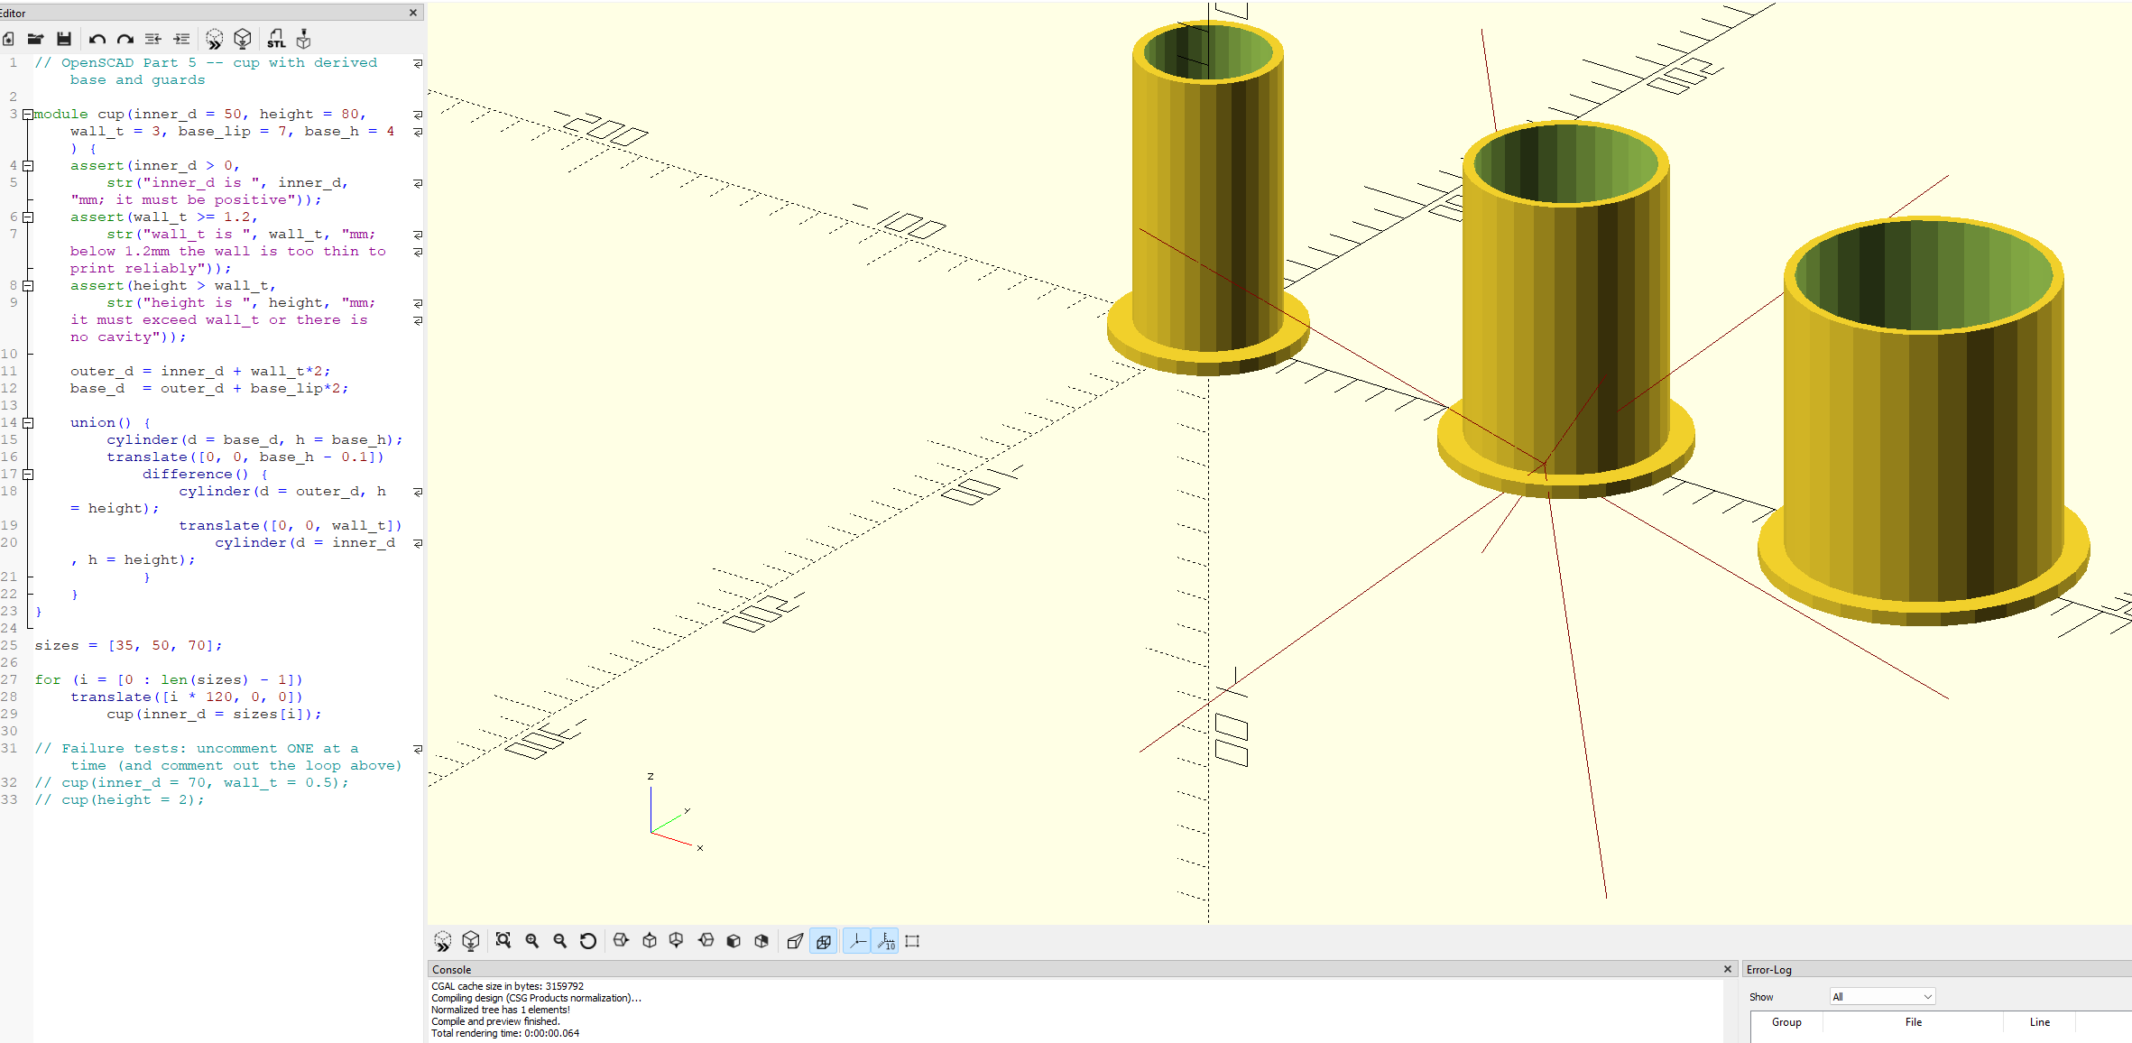This screenshot has width=2132, height=1043.
Task: Click View All in the viewport toolbar
Action: pyautogui.click(x=503, y=940)
